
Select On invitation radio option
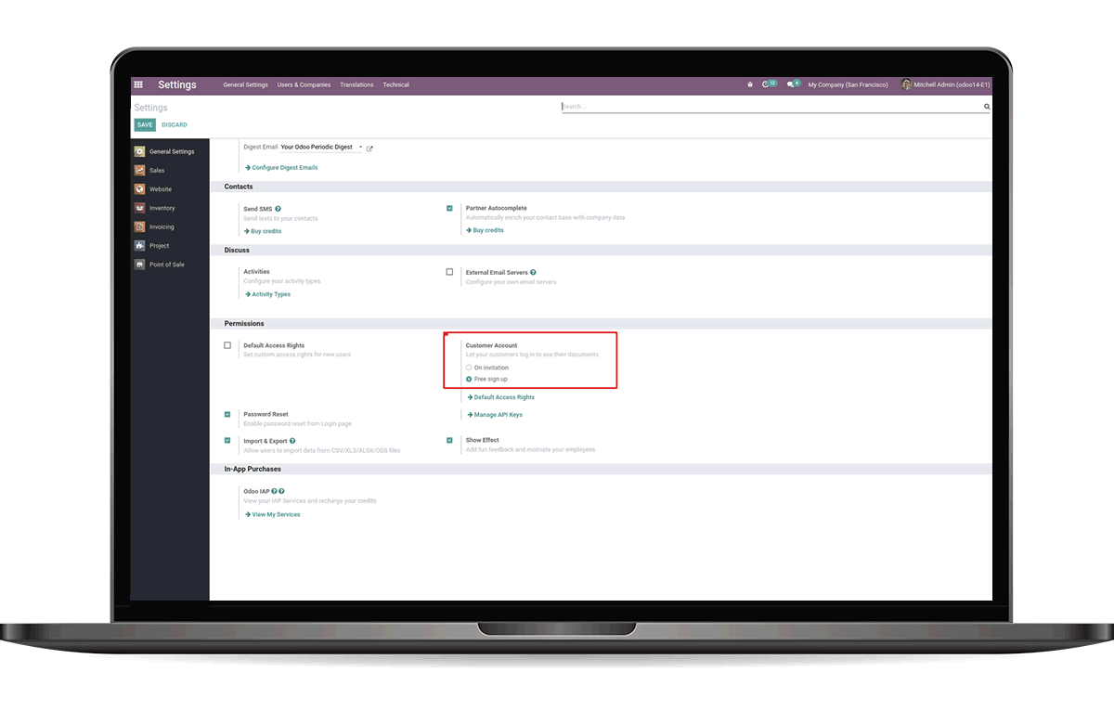pyautogui.click(x=469, y=368)
